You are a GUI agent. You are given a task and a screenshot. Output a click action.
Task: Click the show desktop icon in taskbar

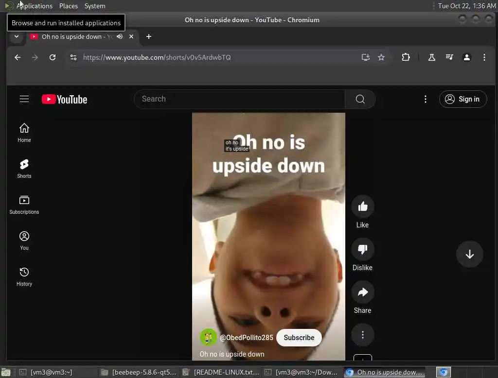tap(6, 372)
